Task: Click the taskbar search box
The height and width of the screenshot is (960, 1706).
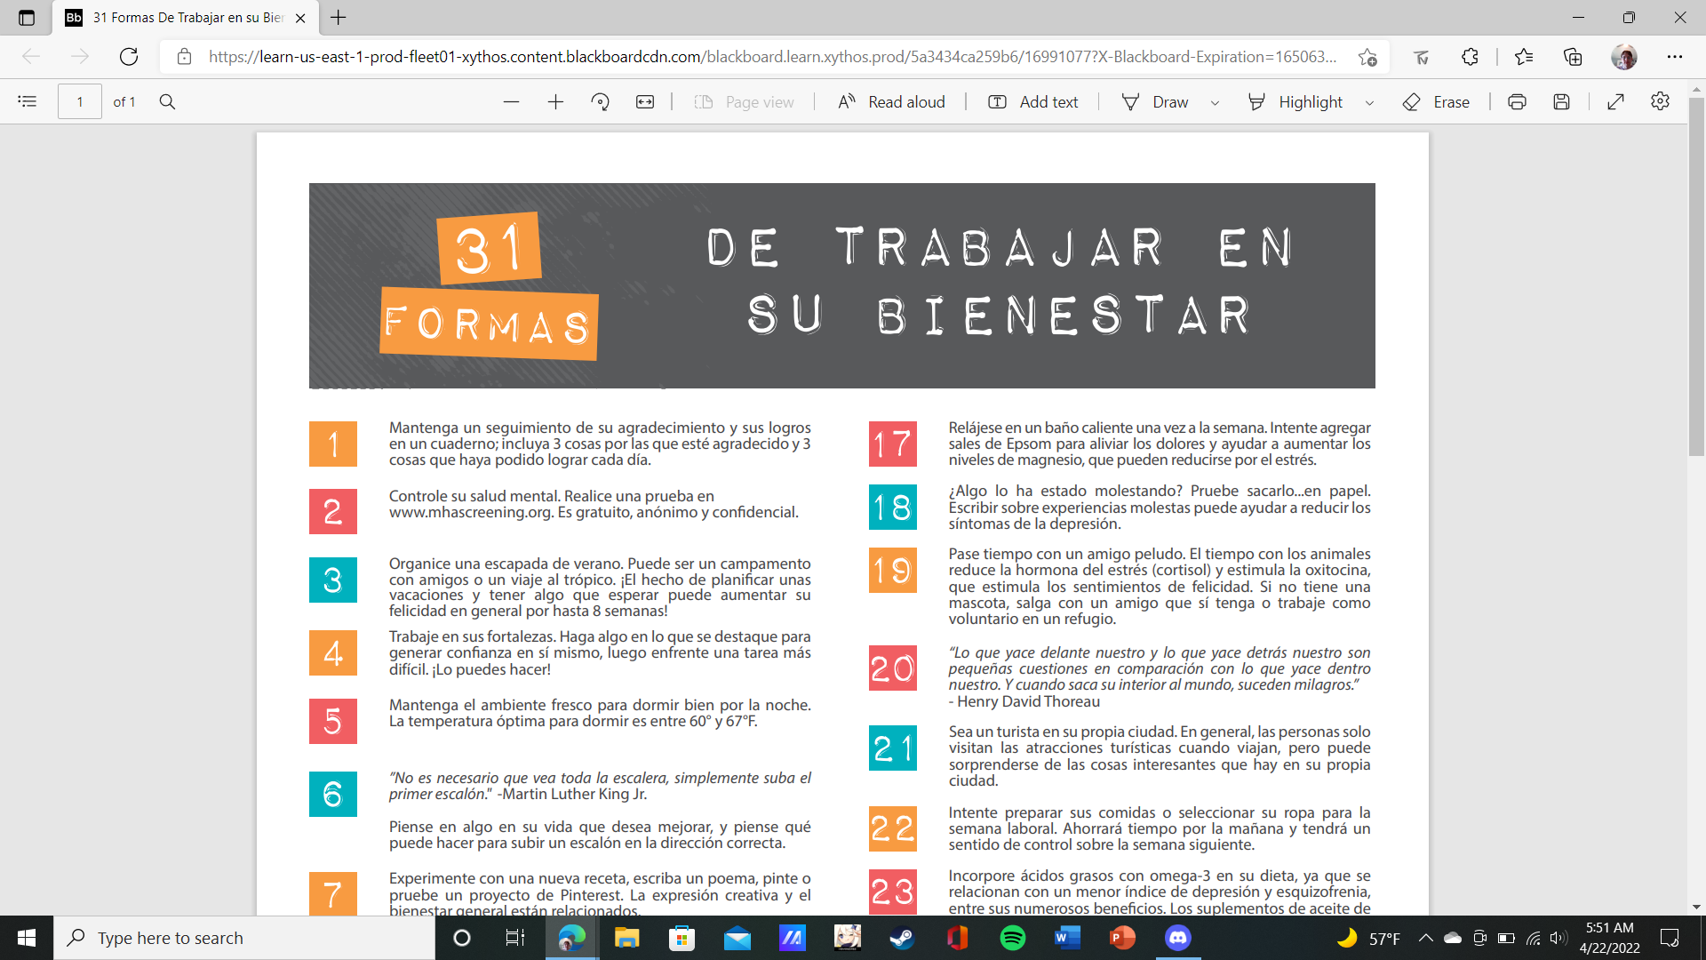Action: coord(244,938)
